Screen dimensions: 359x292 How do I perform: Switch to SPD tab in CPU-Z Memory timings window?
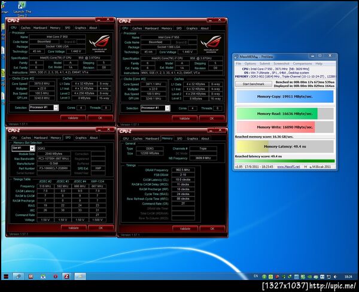(180, 139)
